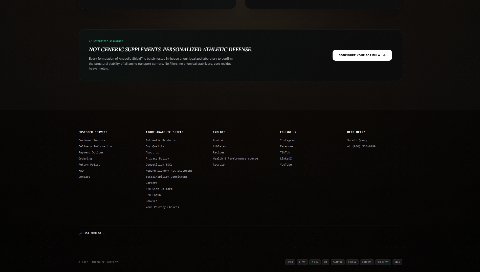Follow on Facebook link
This screenshot has height=272, width=480.
point(287,146)
